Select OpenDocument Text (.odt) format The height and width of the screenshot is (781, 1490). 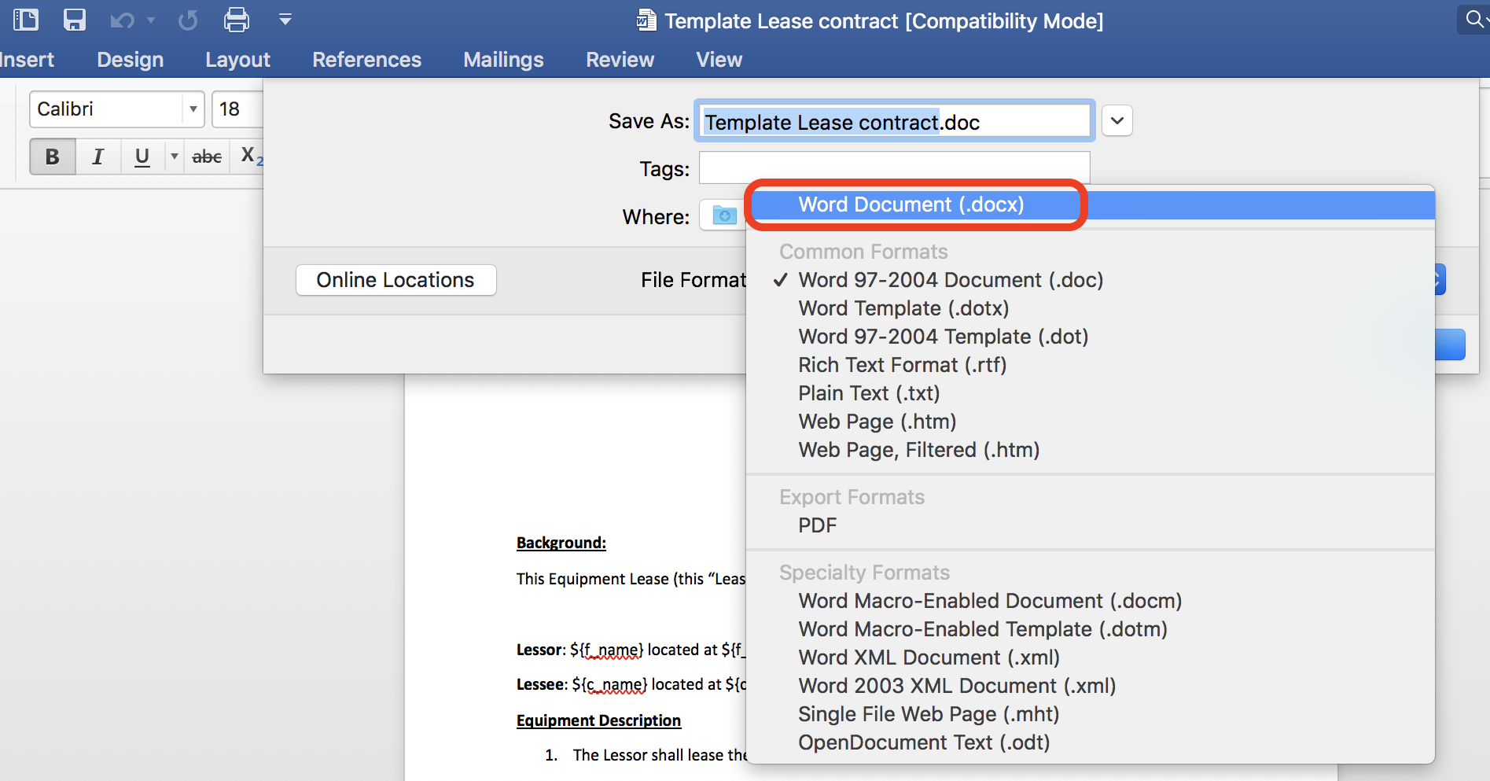pyautogui.click(x=923, y=742)
